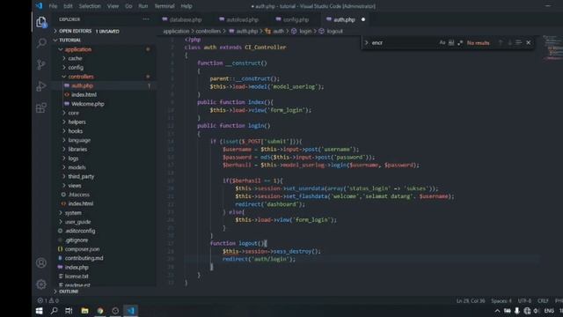Go to previous find match arrow
The image size is (563, 317).
[x=501, y=42]
